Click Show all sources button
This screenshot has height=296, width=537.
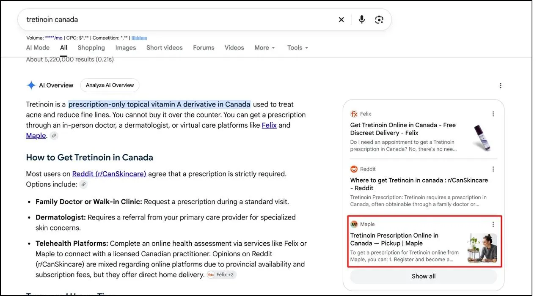point(424,276)
